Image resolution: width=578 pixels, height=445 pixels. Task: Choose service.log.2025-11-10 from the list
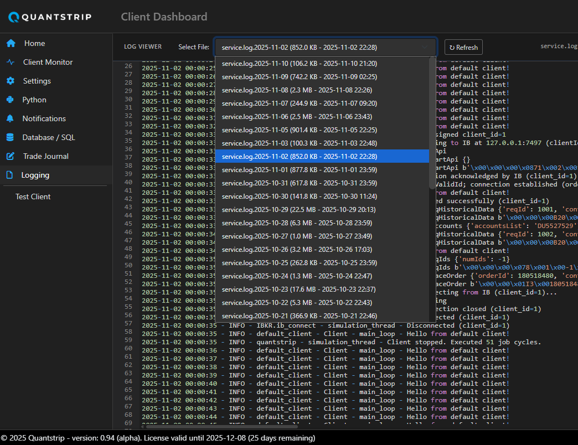point(322,63)
